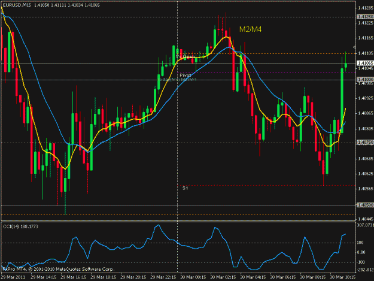Viewport: 374px width, 281px height.
Task: Click the 1.41105 price scale value
Action: [365, 53]
